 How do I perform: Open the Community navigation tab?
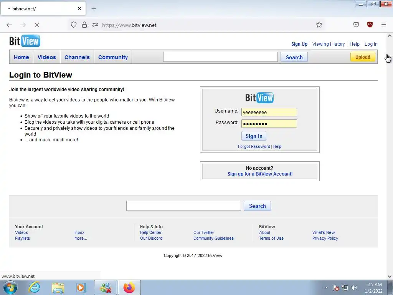pyautogui.click(x=113, y=57)
